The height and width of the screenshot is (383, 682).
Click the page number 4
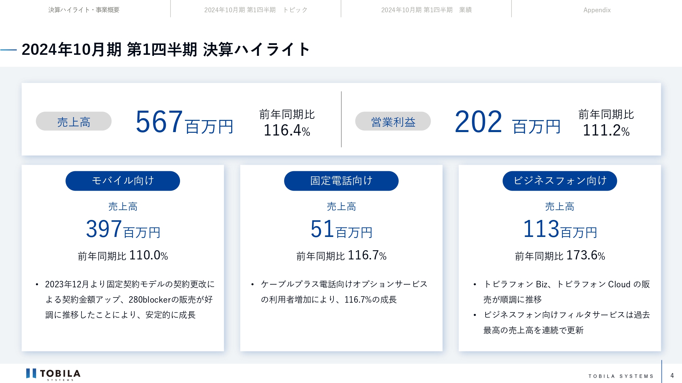click(x=671, y=375)
